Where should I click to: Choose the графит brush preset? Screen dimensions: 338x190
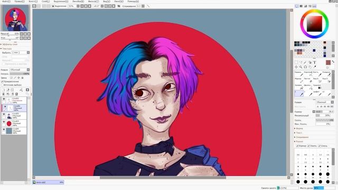point(317,93)
